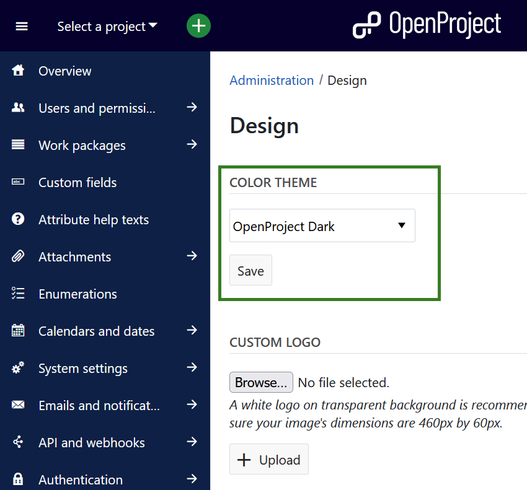Go to Administration breadcrumb link

(272, 81)
